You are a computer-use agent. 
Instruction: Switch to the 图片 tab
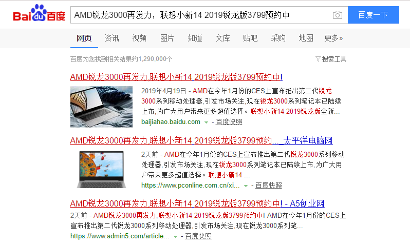(x=167, y=38)
